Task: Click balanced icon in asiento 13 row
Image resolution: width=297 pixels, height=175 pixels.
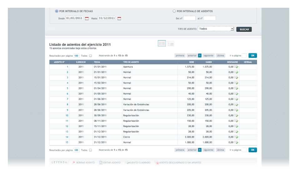Action: click(236, 132)
